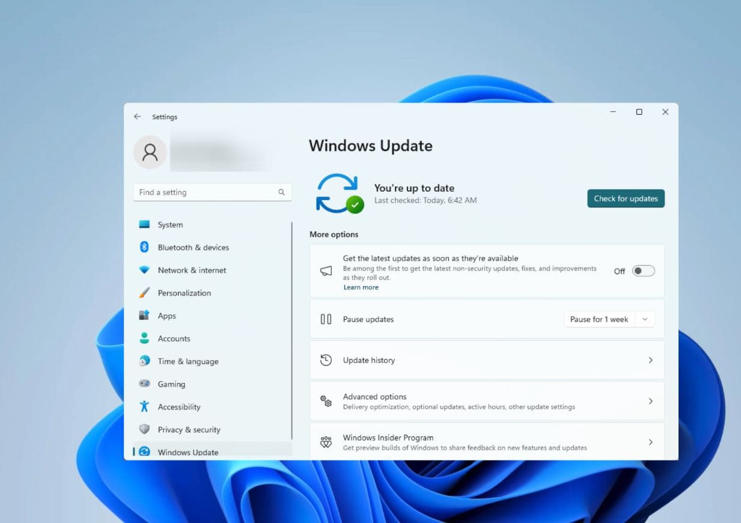Viewport: 741px width, 523px height.
Task: Open Windows Insider Program row
Action: (x=487, y=441)
